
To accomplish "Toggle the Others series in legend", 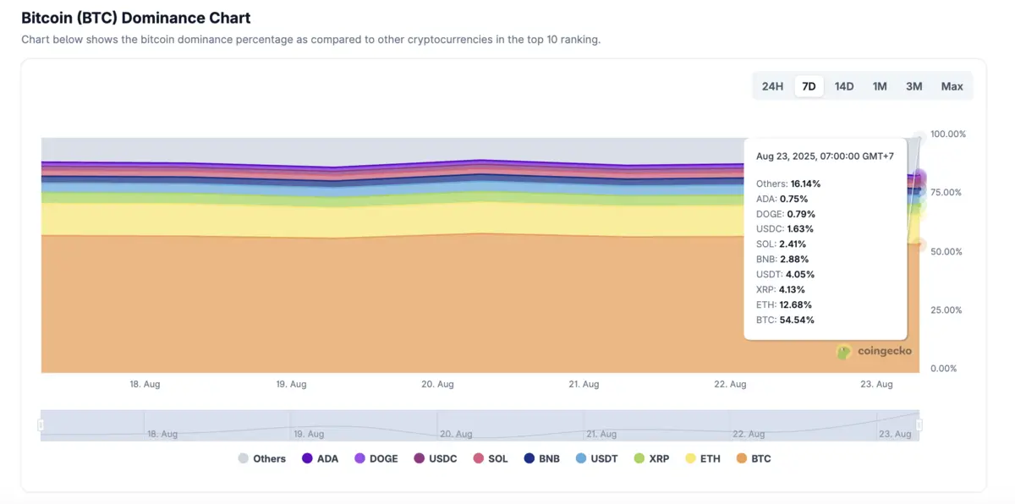I will click(x=262, y=458).
